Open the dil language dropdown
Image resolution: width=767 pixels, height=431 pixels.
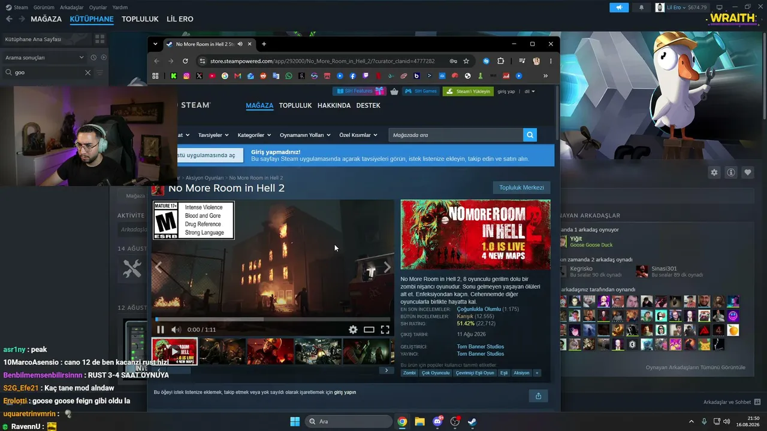530,92
